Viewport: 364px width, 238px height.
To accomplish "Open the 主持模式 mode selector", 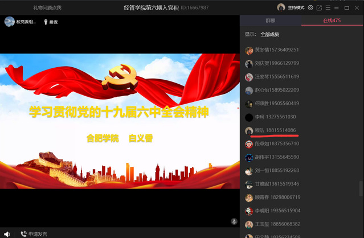I will [295, 7].
